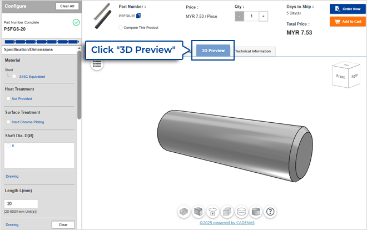Tick the Compare This Product checkbox
The width and height of the screenshot is (367, 230).
[x=121, y=27]
